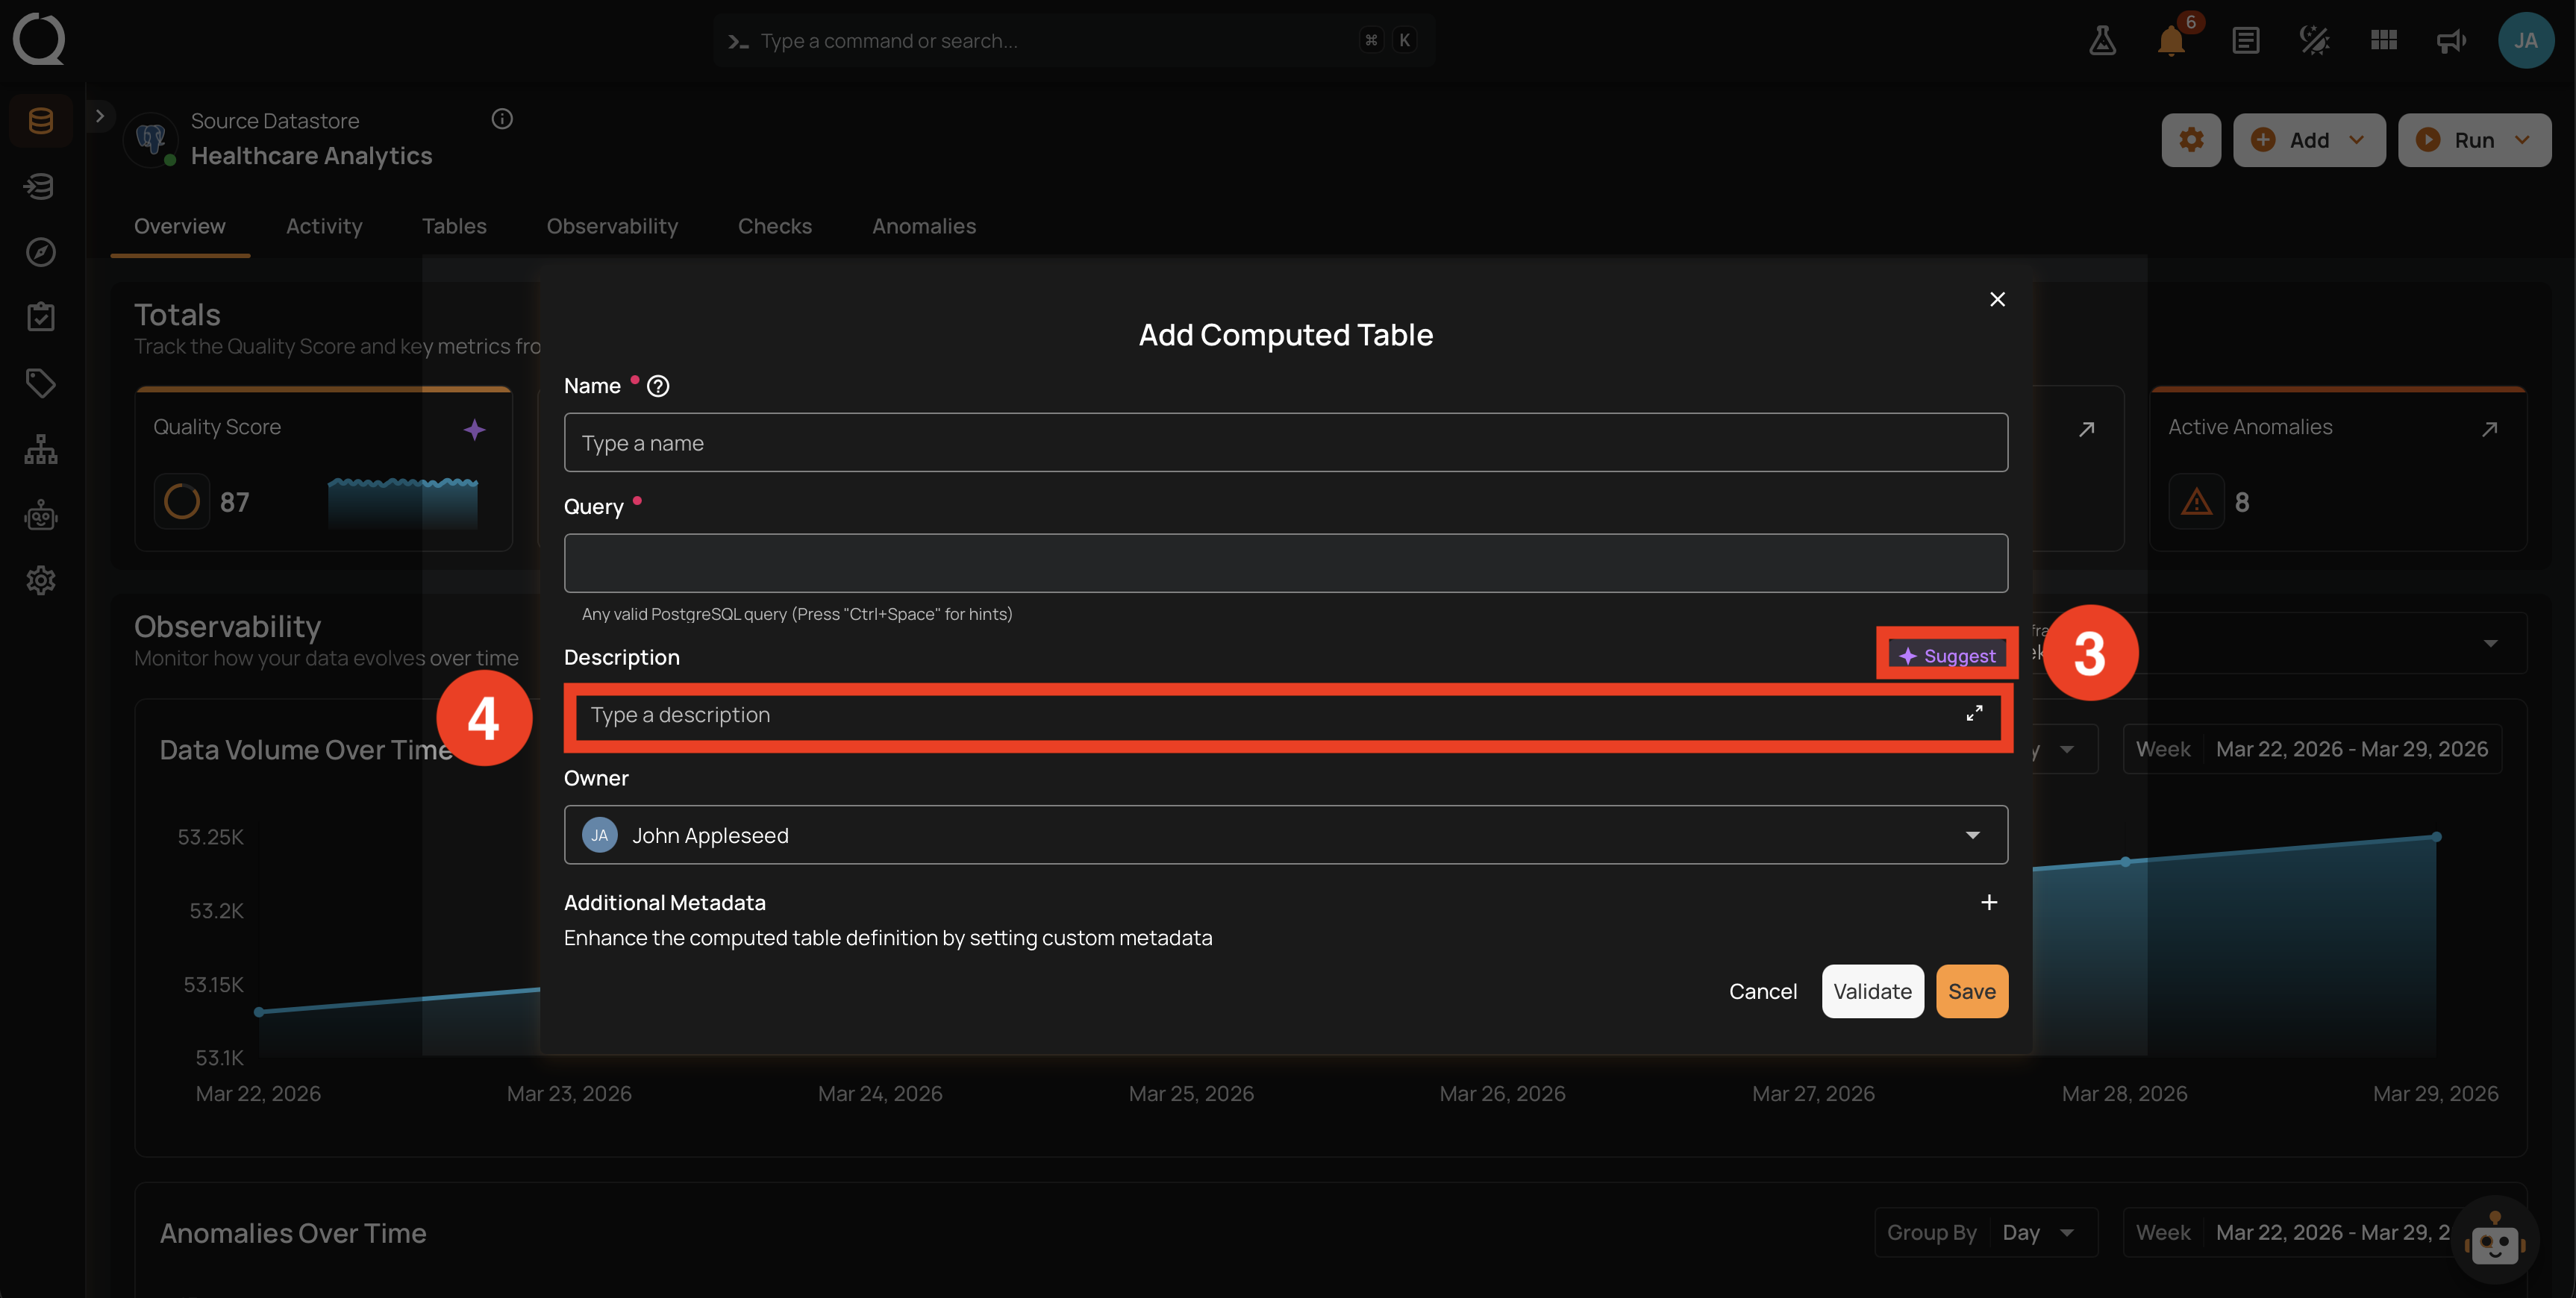Open the Explore compass sidebar icon
This screenshot has height=1298, width=2576.
pos(41,252)
